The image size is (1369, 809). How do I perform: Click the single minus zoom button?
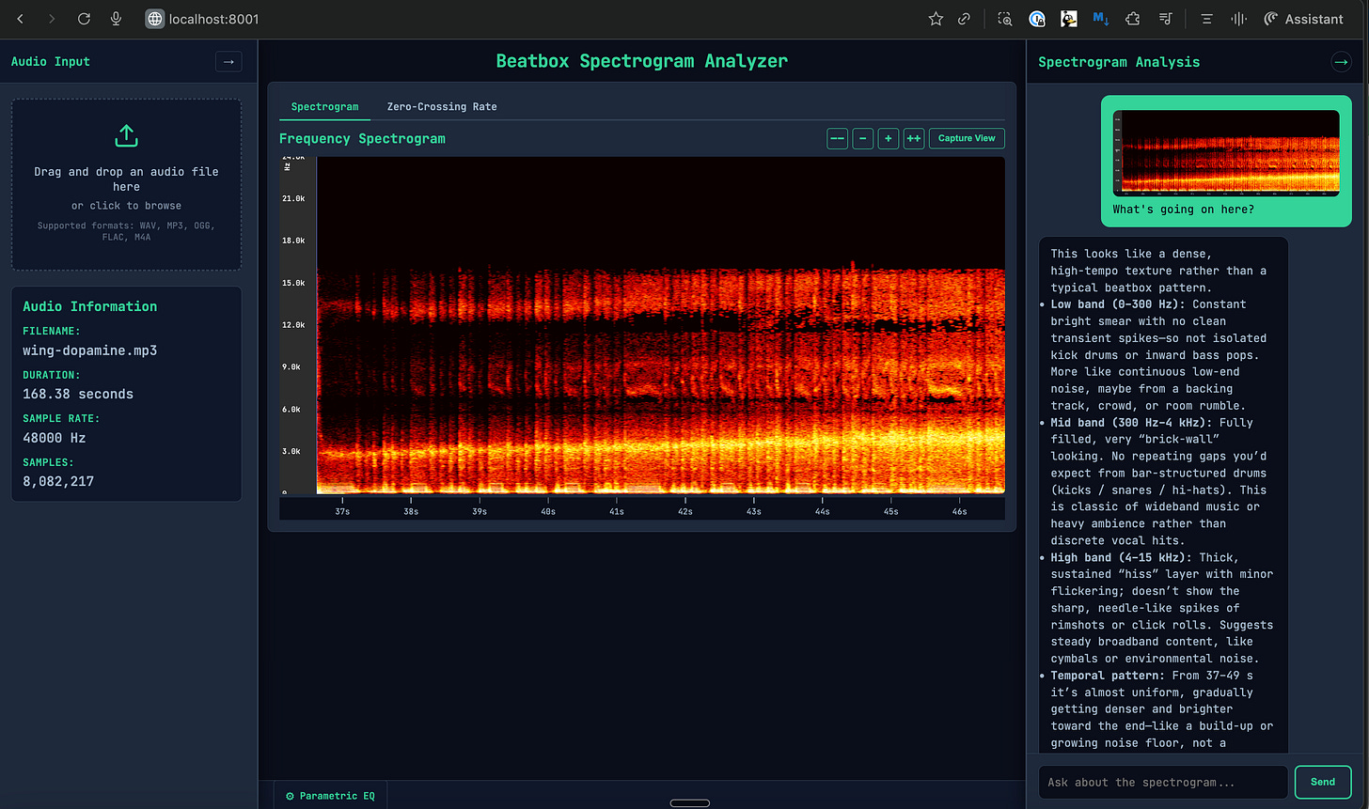pos(862,139)
